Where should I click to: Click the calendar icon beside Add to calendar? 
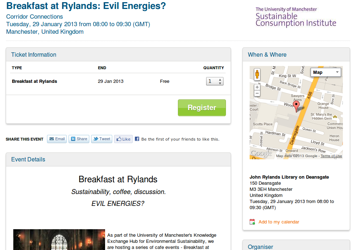252,222
